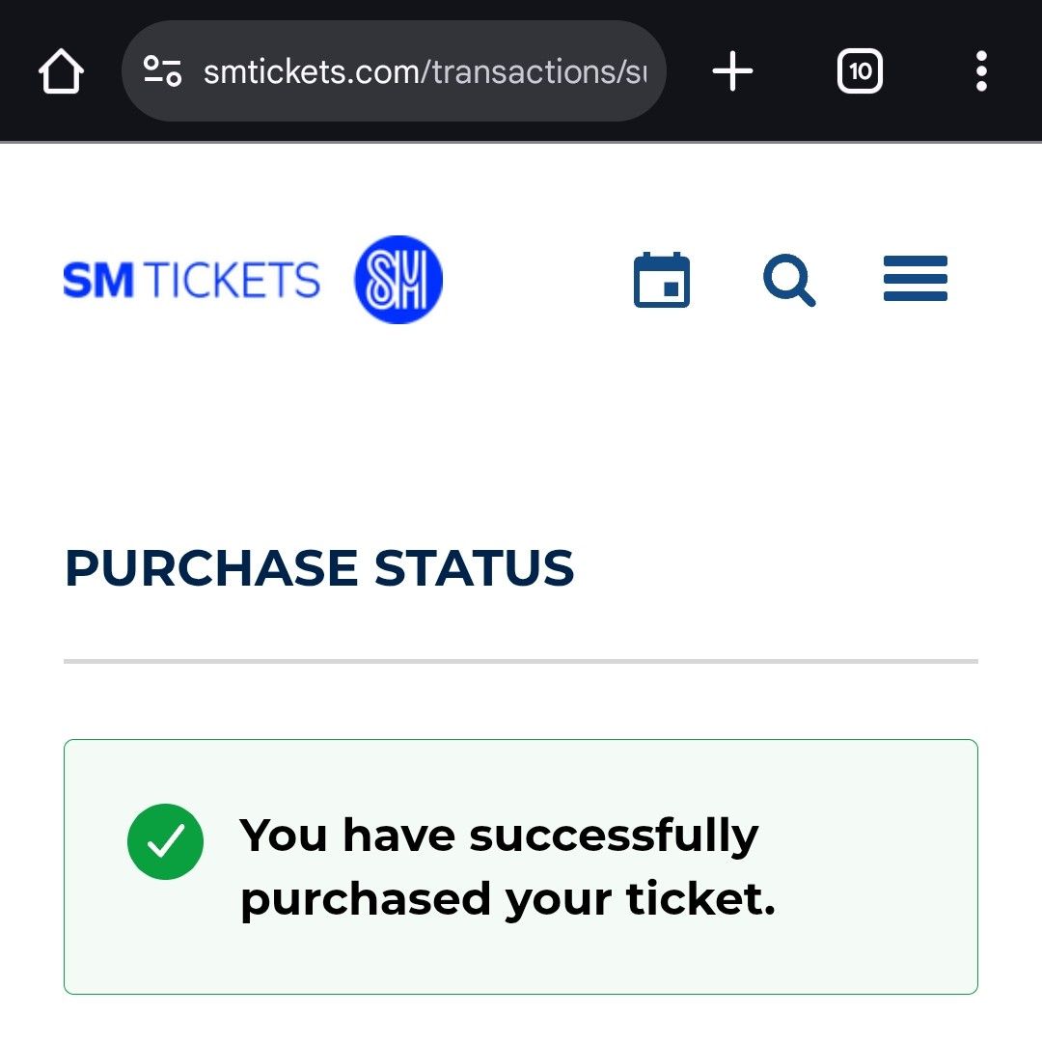Click the 'purchased your ticket.' text line

point(507,899)
